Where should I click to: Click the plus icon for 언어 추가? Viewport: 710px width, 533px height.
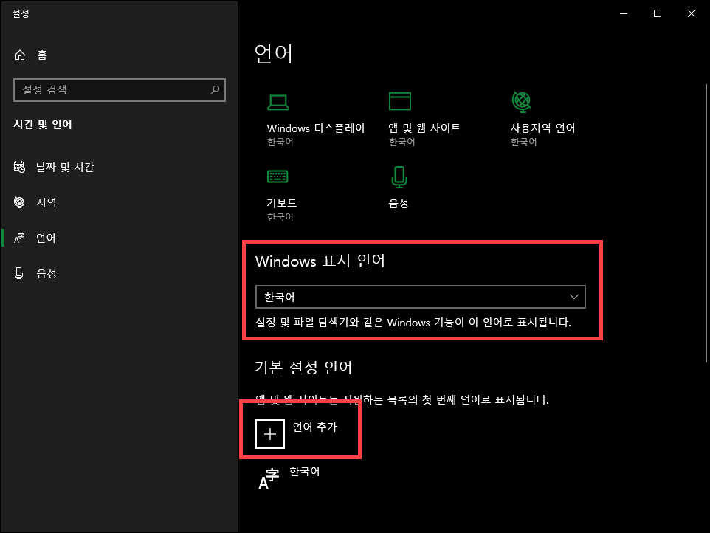(270, 434)
